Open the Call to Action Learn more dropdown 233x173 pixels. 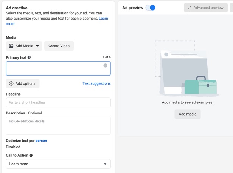[58, 164]
